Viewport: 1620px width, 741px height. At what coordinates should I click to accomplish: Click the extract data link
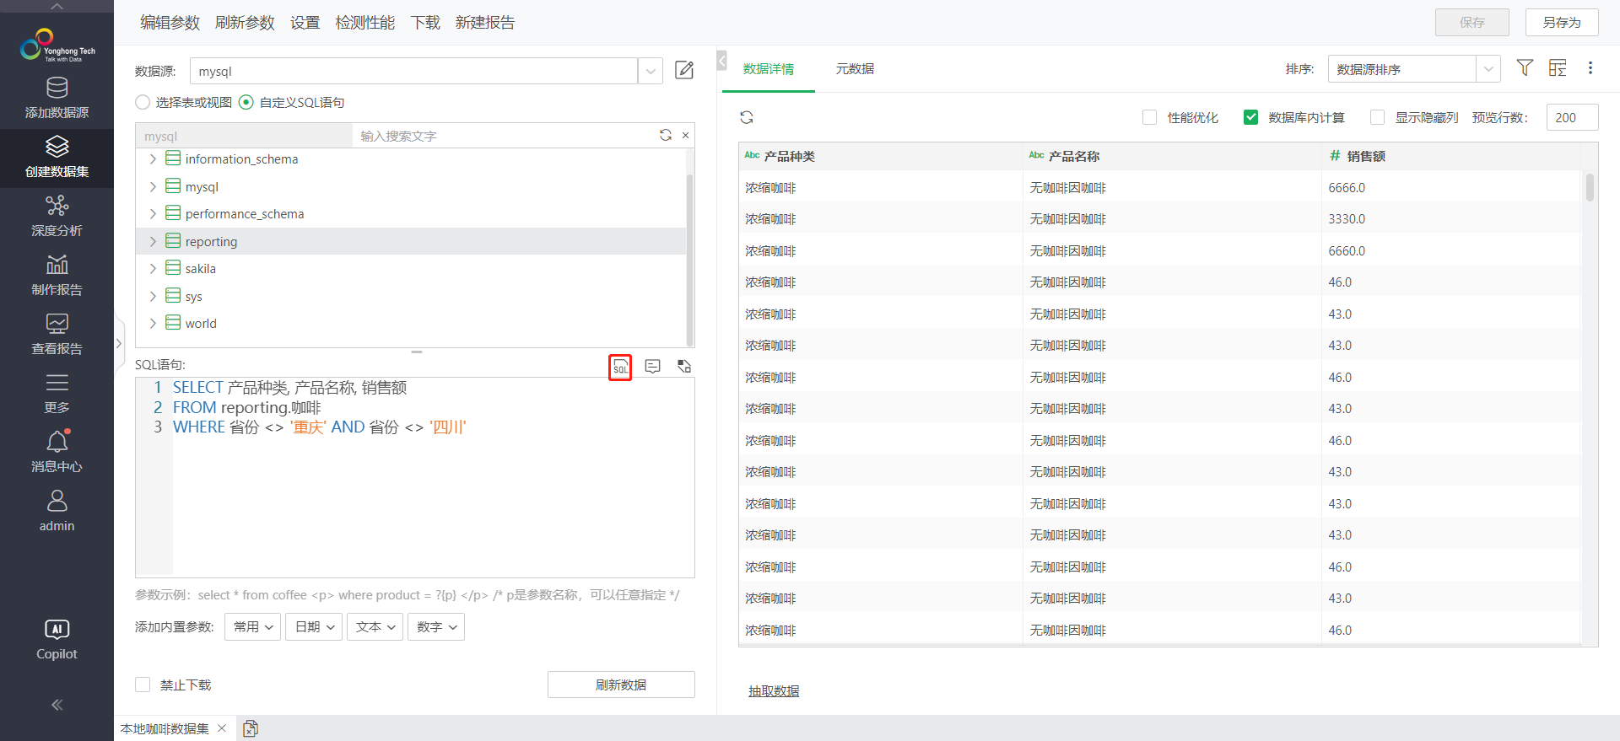tap(773, 691)
